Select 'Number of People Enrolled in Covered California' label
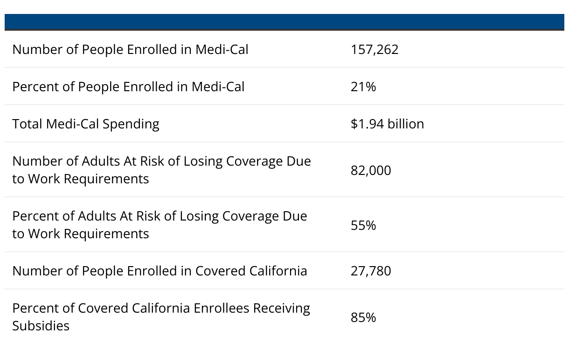 160,271
